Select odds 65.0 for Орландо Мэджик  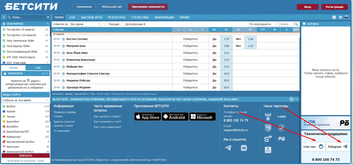(x=226, y=88)
